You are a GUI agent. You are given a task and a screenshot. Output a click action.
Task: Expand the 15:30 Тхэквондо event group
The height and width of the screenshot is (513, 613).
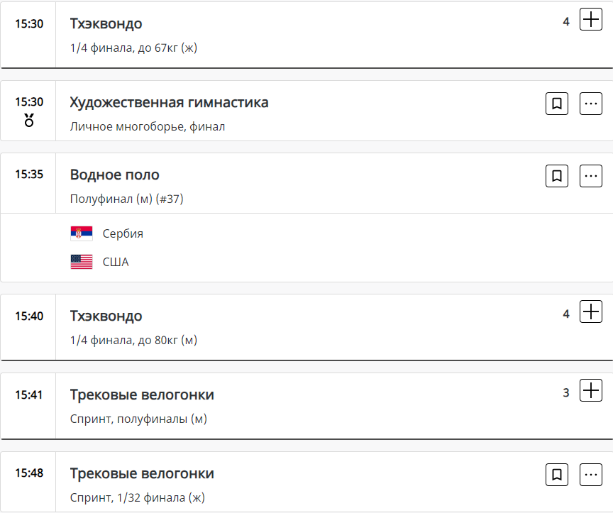pos(590,20)
